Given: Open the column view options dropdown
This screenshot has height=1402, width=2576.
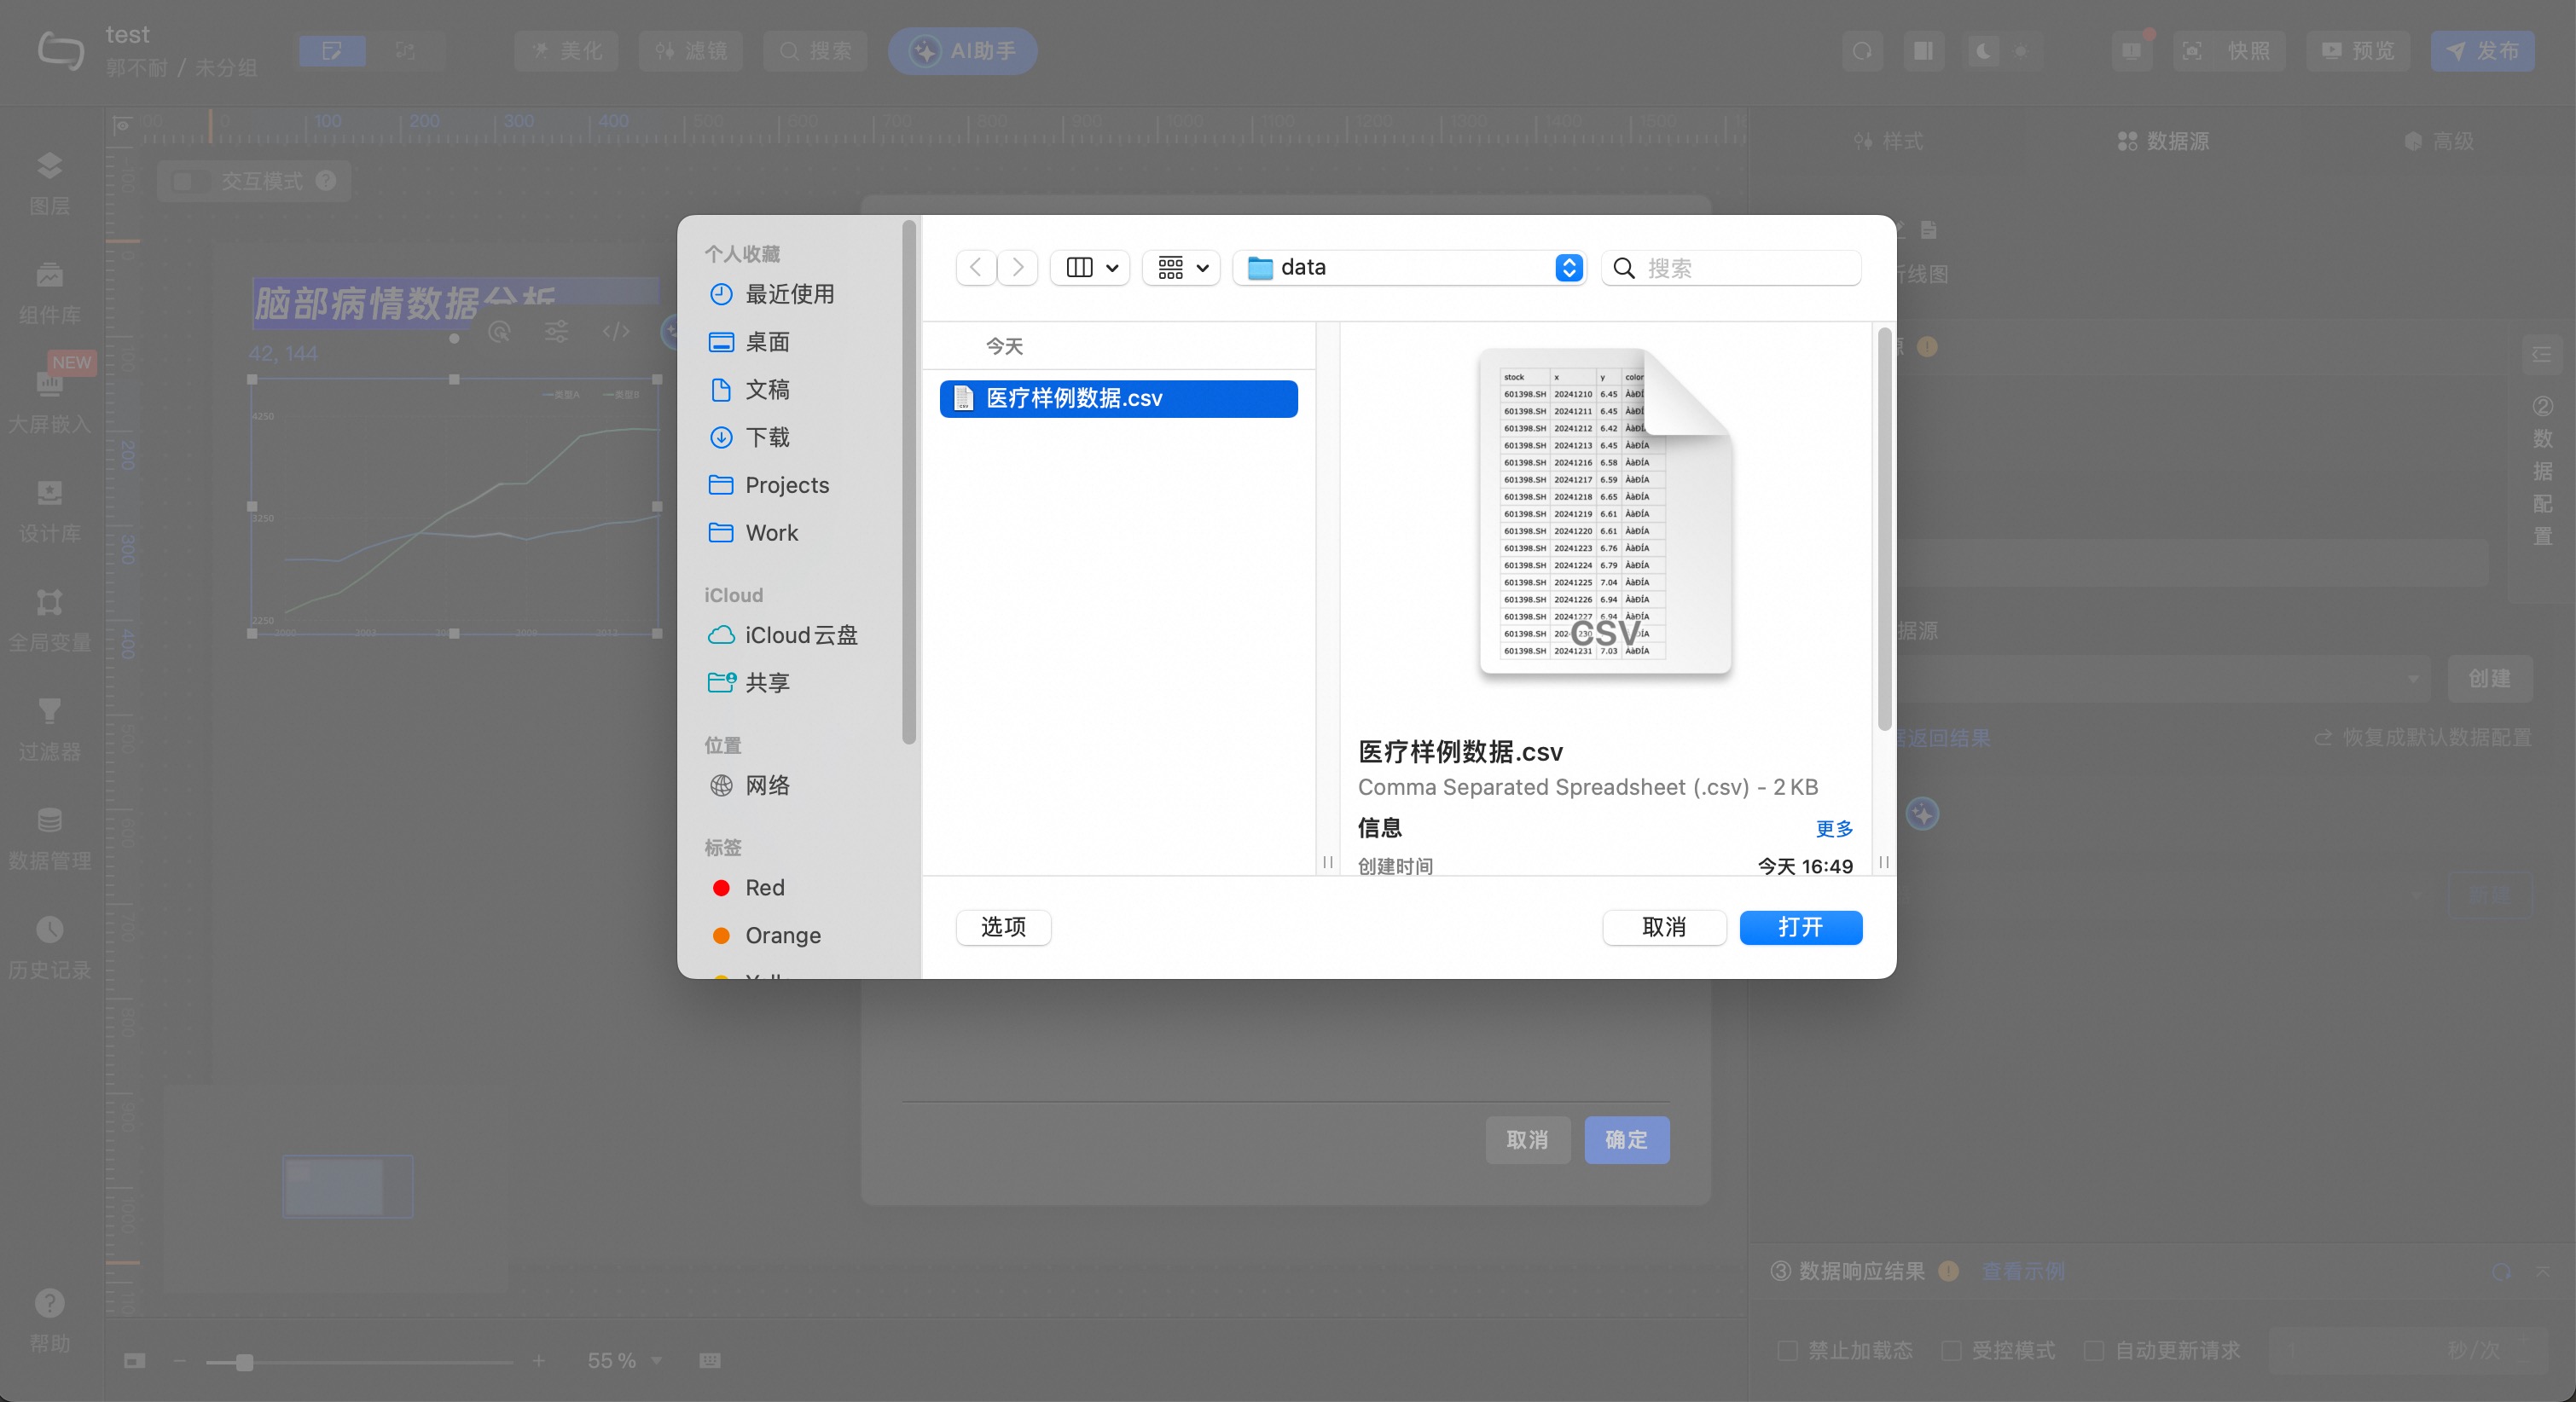Looking at the screenshot, I should (x=1090, y=268).
